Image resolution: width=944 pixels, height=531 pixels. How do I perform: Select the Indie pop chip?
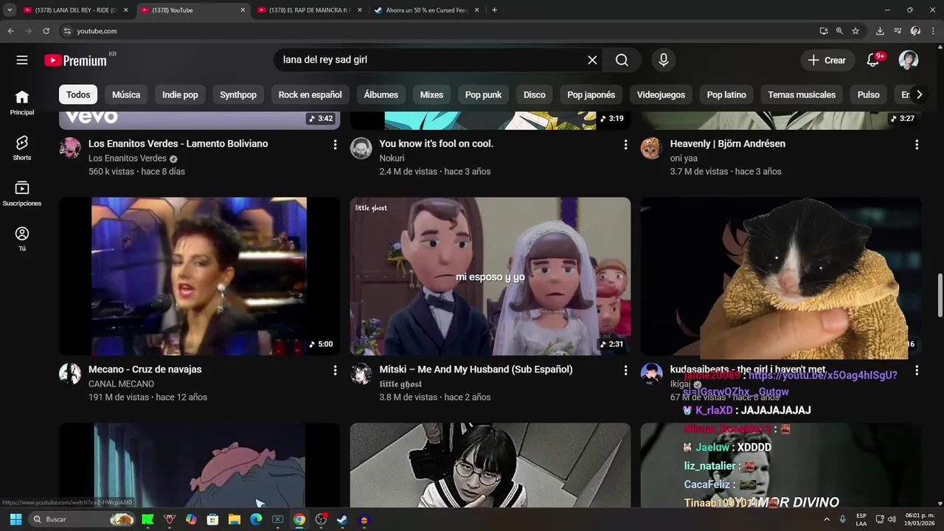click(180, 94)
